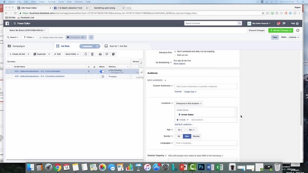Open Google Chrome from the Dock
This screenshot has width=308, height=173.
tap(57, 167)
